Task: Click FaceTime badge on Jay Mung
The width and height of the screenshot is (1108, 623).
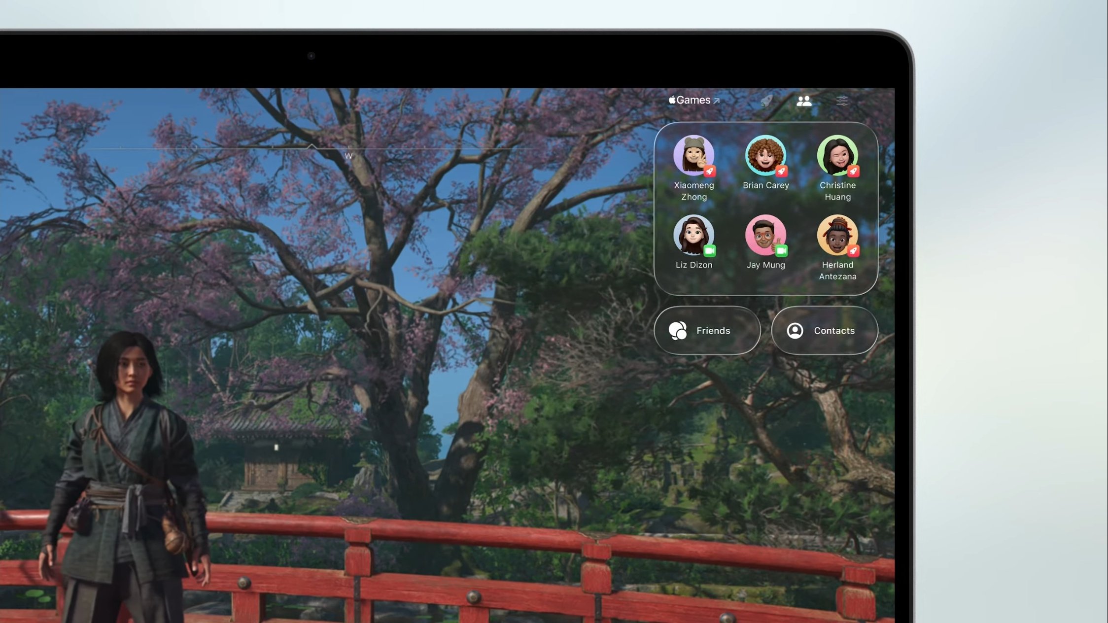Action: click(x=781, y=250)
